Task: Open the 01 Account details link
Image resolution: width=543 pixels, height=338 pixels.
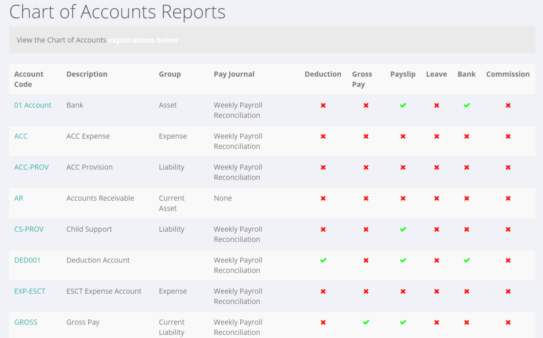Action: [x=33, y=105]
